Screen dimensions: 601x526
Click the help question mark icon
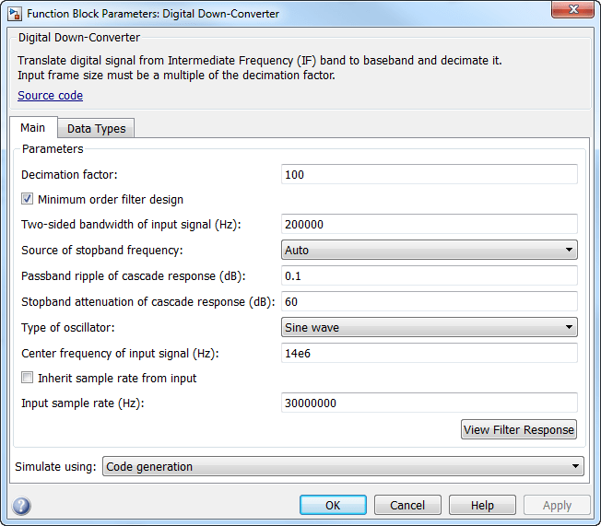click(21, 506)
